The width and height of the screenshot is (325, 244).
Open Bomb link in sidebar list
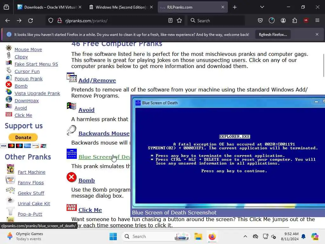coord(21,86)
